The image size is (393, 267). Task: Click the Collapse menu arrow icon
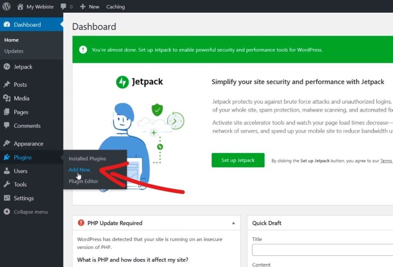[x=7, y=212]
